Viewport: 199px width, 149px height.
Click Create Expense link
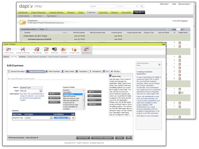pos(24,16)
